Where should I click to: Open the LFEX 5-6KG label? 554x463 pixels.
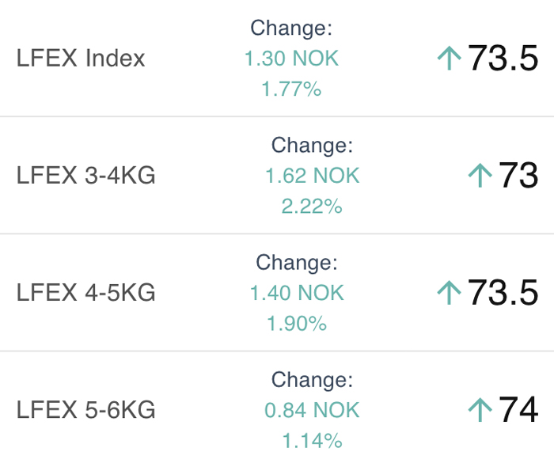(85, 410)
